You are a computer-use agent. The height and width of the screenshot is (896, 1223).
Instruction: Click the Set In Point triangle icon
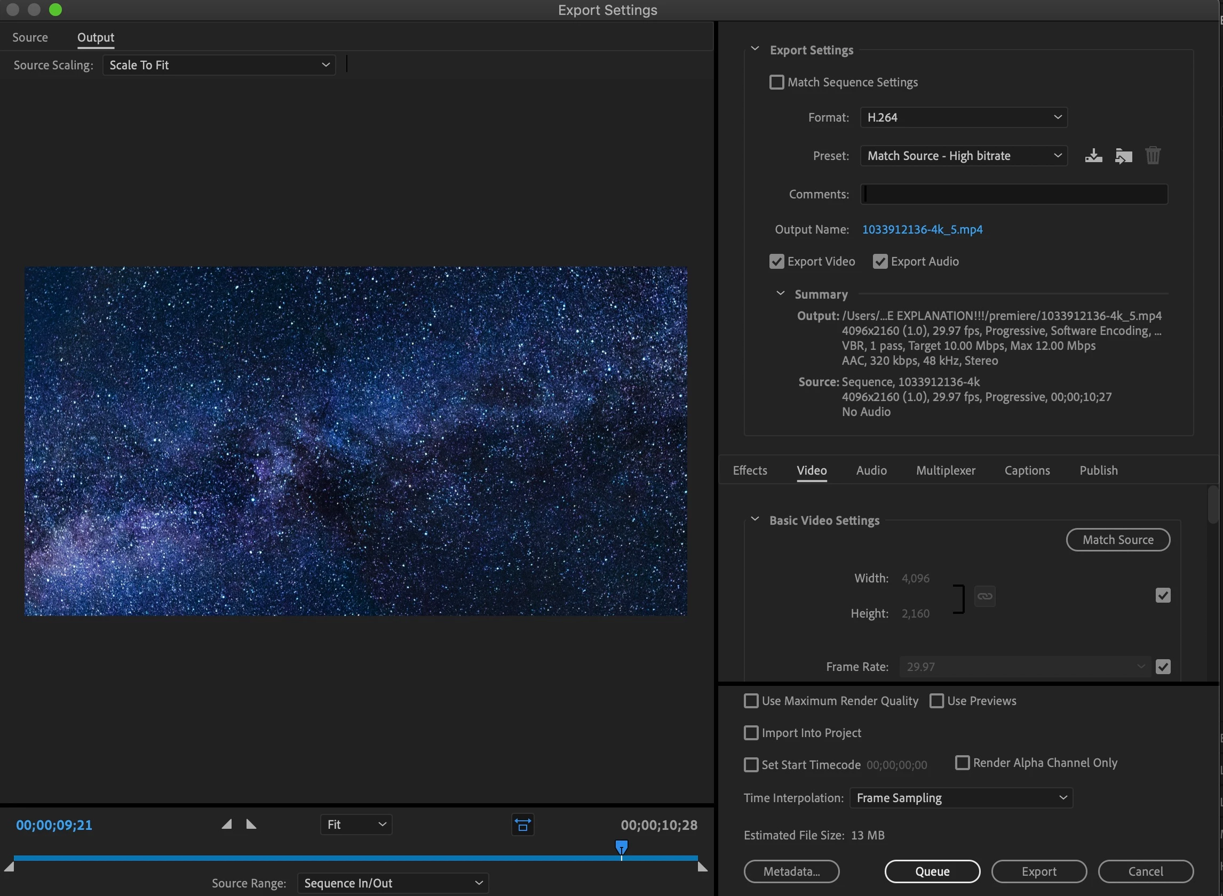pos(227,825)
